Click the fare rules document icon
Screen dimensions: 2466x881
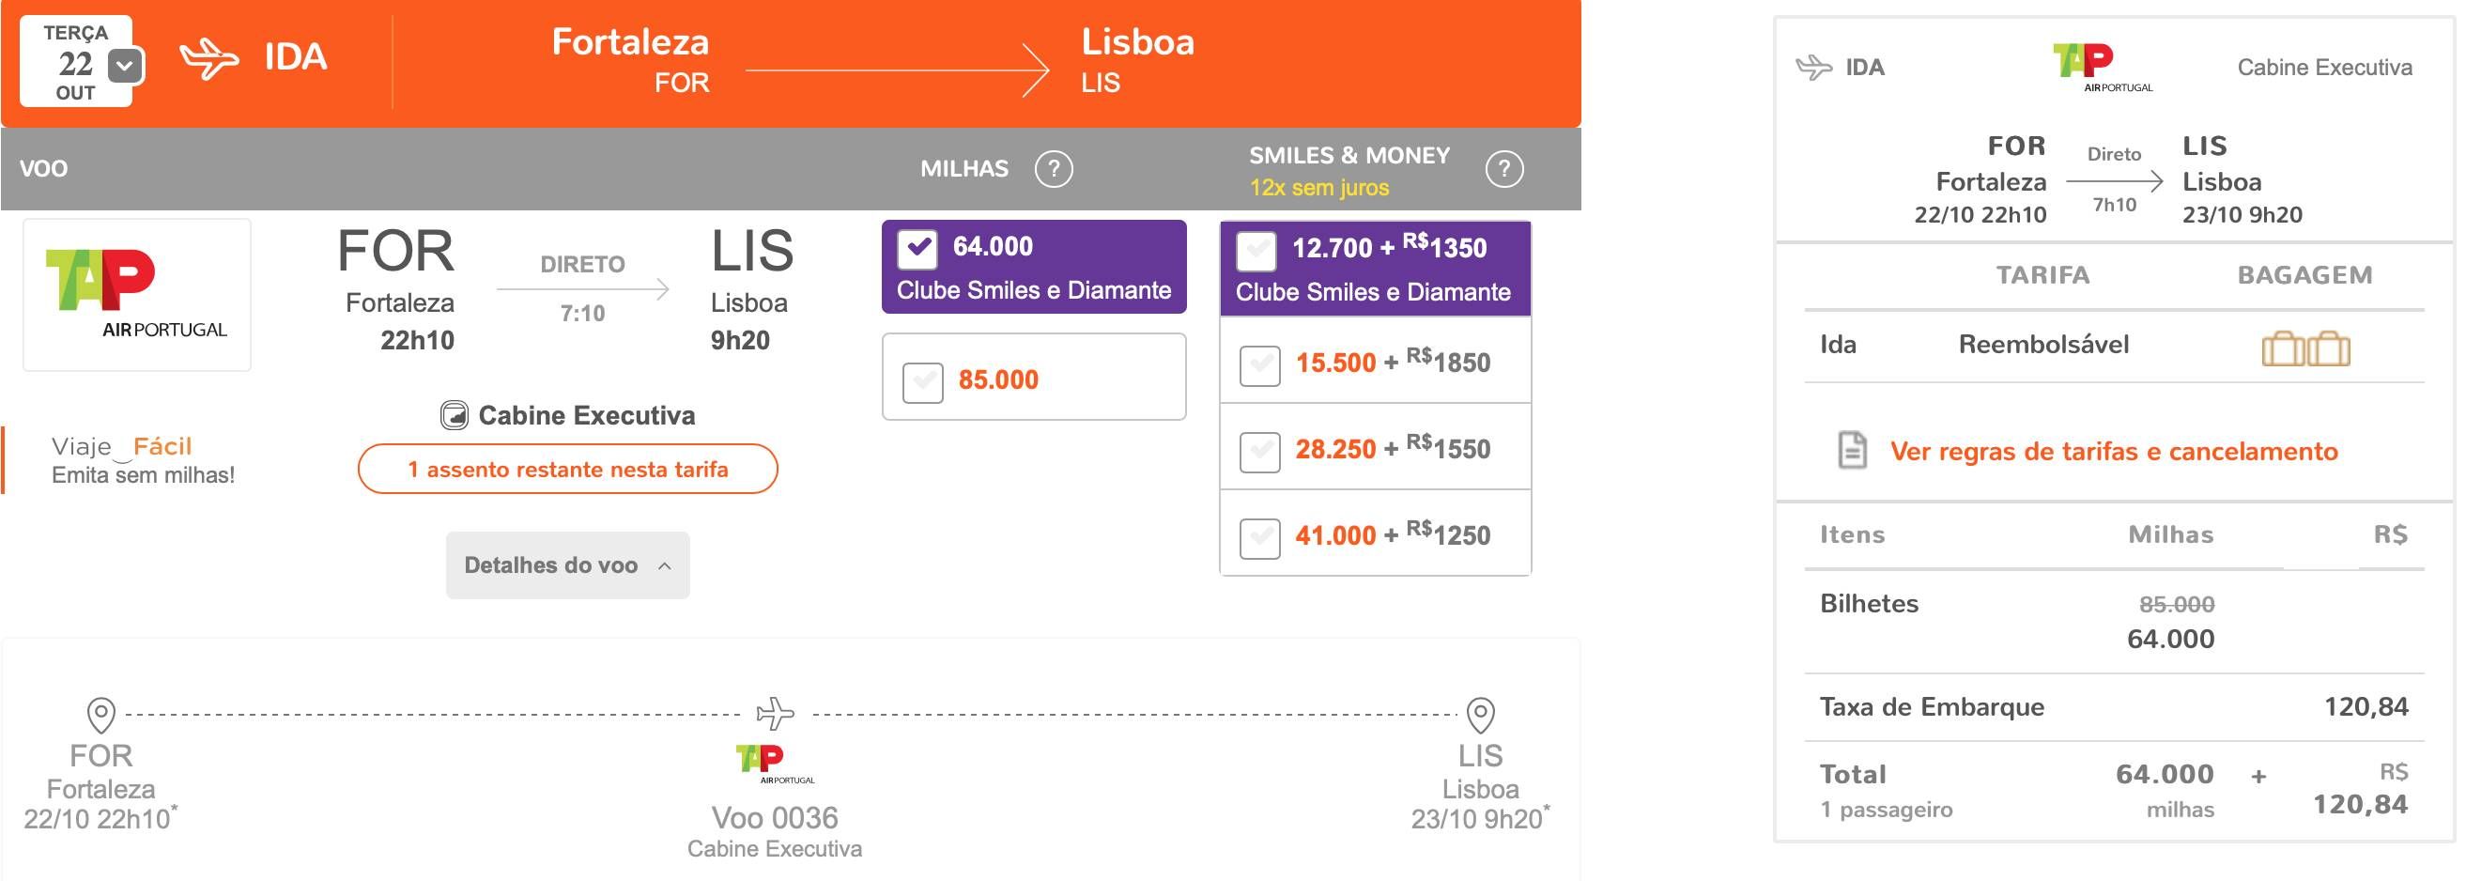(1853, 450)
